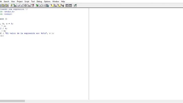Click the green curved undo arrow icon
The image size is (183, 103).
37,5
